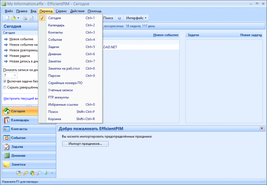Open Контакты in the navigation pane
This screenshot has height=185, width=267.
[x=29, y=129]
